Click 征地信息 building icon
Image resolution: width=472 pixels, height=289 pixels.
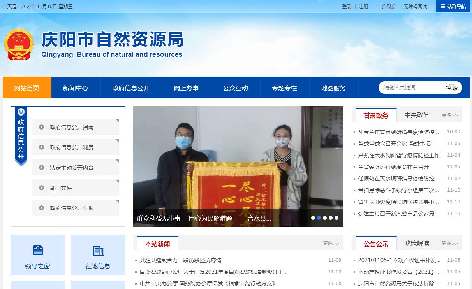click(98, 250)
